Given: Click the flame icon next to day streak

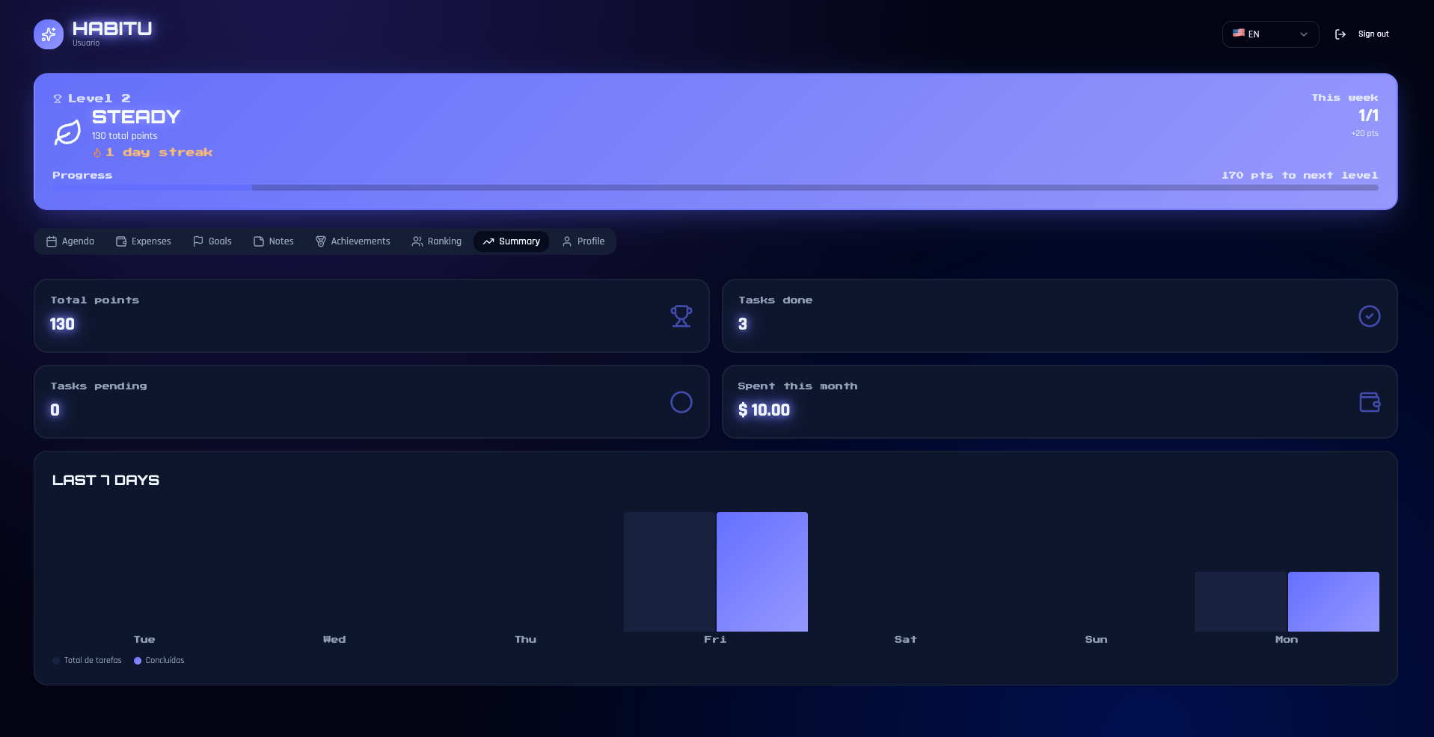Looking at the screenshot, I should tap(97, 152).
